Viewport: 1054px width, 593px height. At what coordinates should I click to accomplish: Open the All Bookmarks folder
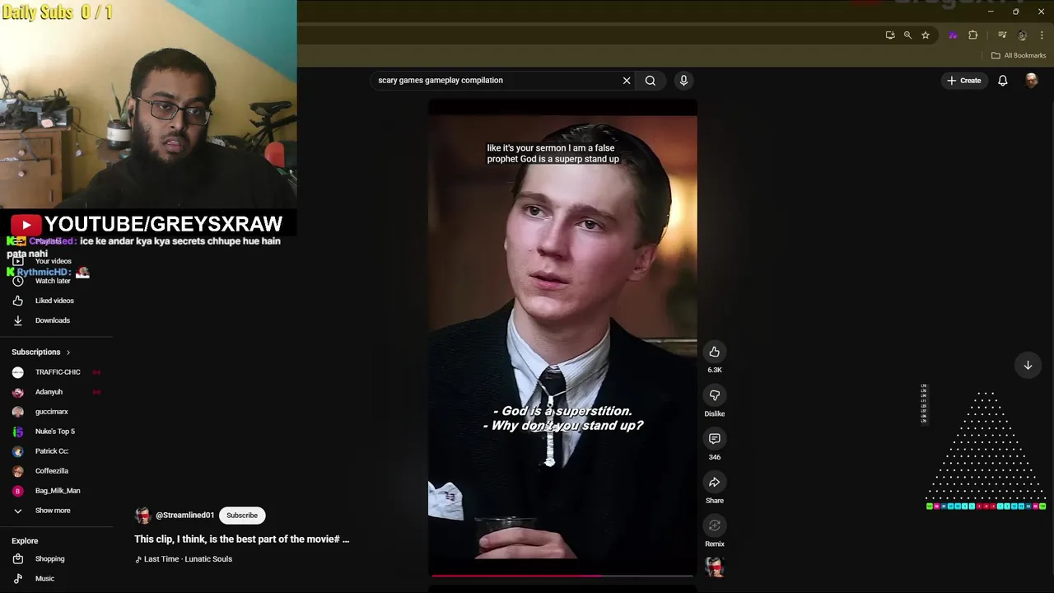[1019, 55]
